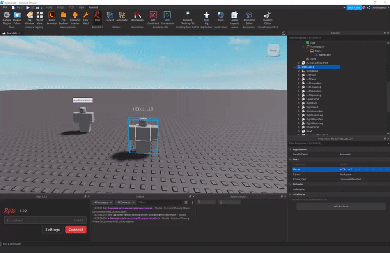This screenshot has height=253, width=390.
Task: Open the ResizeAlign tool
Action: point(137,16)
